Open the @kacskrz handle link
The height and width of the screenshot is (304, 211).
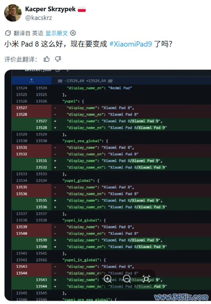(38, 18)
